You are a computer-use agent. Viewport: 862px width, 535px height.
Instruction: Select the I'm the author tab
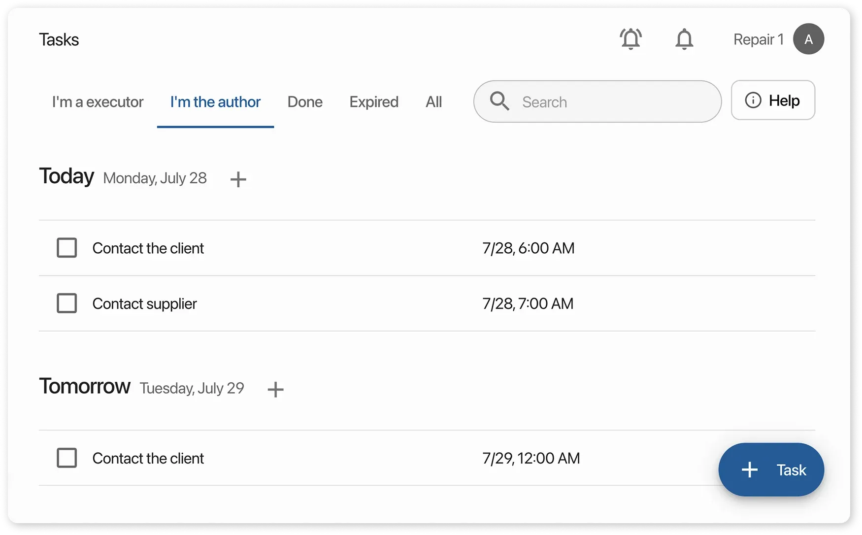tap(215, 102)
